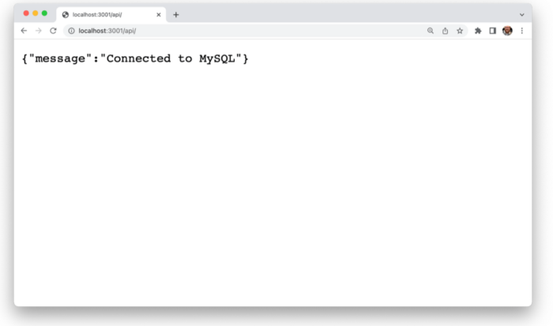Go back to the previous page

pyautogui.click(x=24, y=31)
